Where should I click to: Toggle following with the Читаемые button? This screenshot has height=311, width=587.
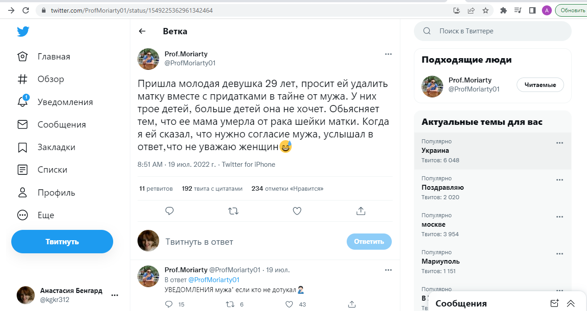tap(540, 85)
